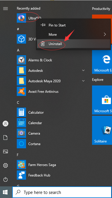Click the Autodesk Maya 2020 label
The image size is (112, 198).
coord(44,81)
